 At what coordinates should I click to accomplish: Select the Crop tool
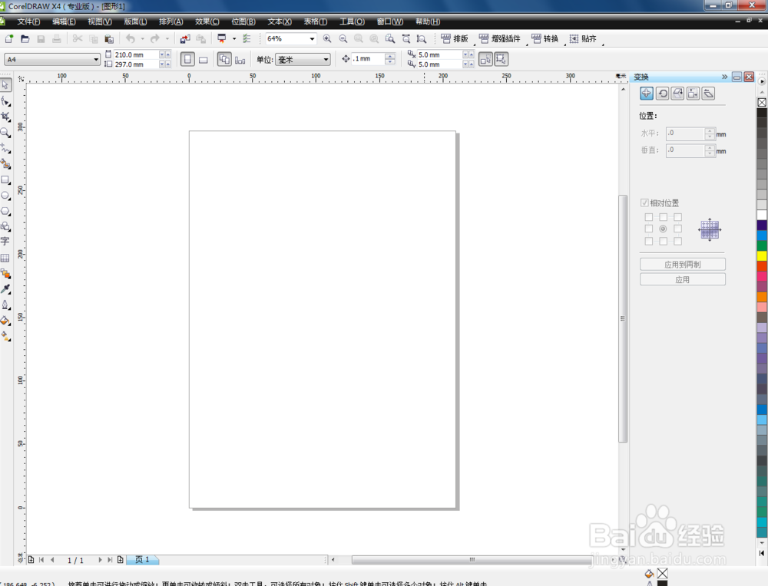5,117
